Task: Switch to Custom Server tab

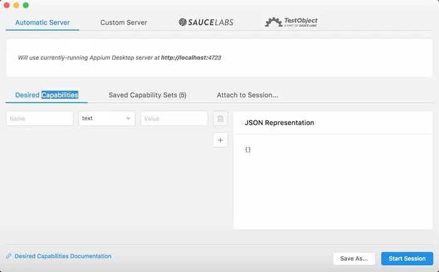Action: 124,23
